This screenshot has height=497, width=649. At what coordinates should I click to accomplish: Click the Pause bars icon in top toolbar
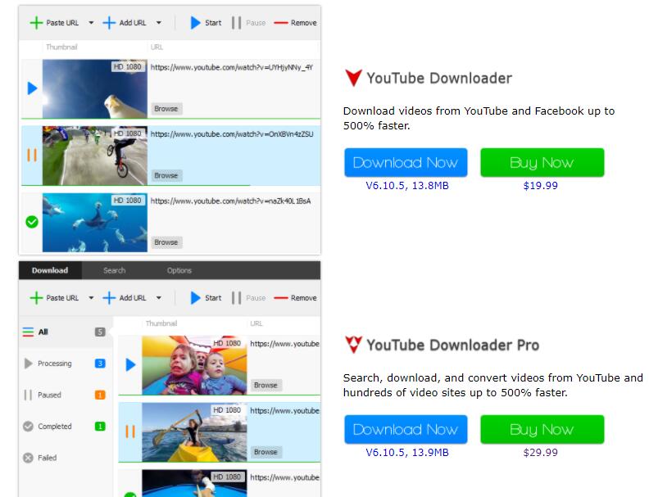[236, 23]
